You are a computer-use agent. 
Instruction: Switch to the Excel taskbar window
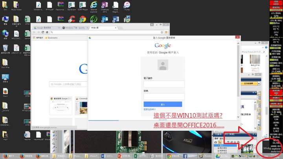coord(140,156)
